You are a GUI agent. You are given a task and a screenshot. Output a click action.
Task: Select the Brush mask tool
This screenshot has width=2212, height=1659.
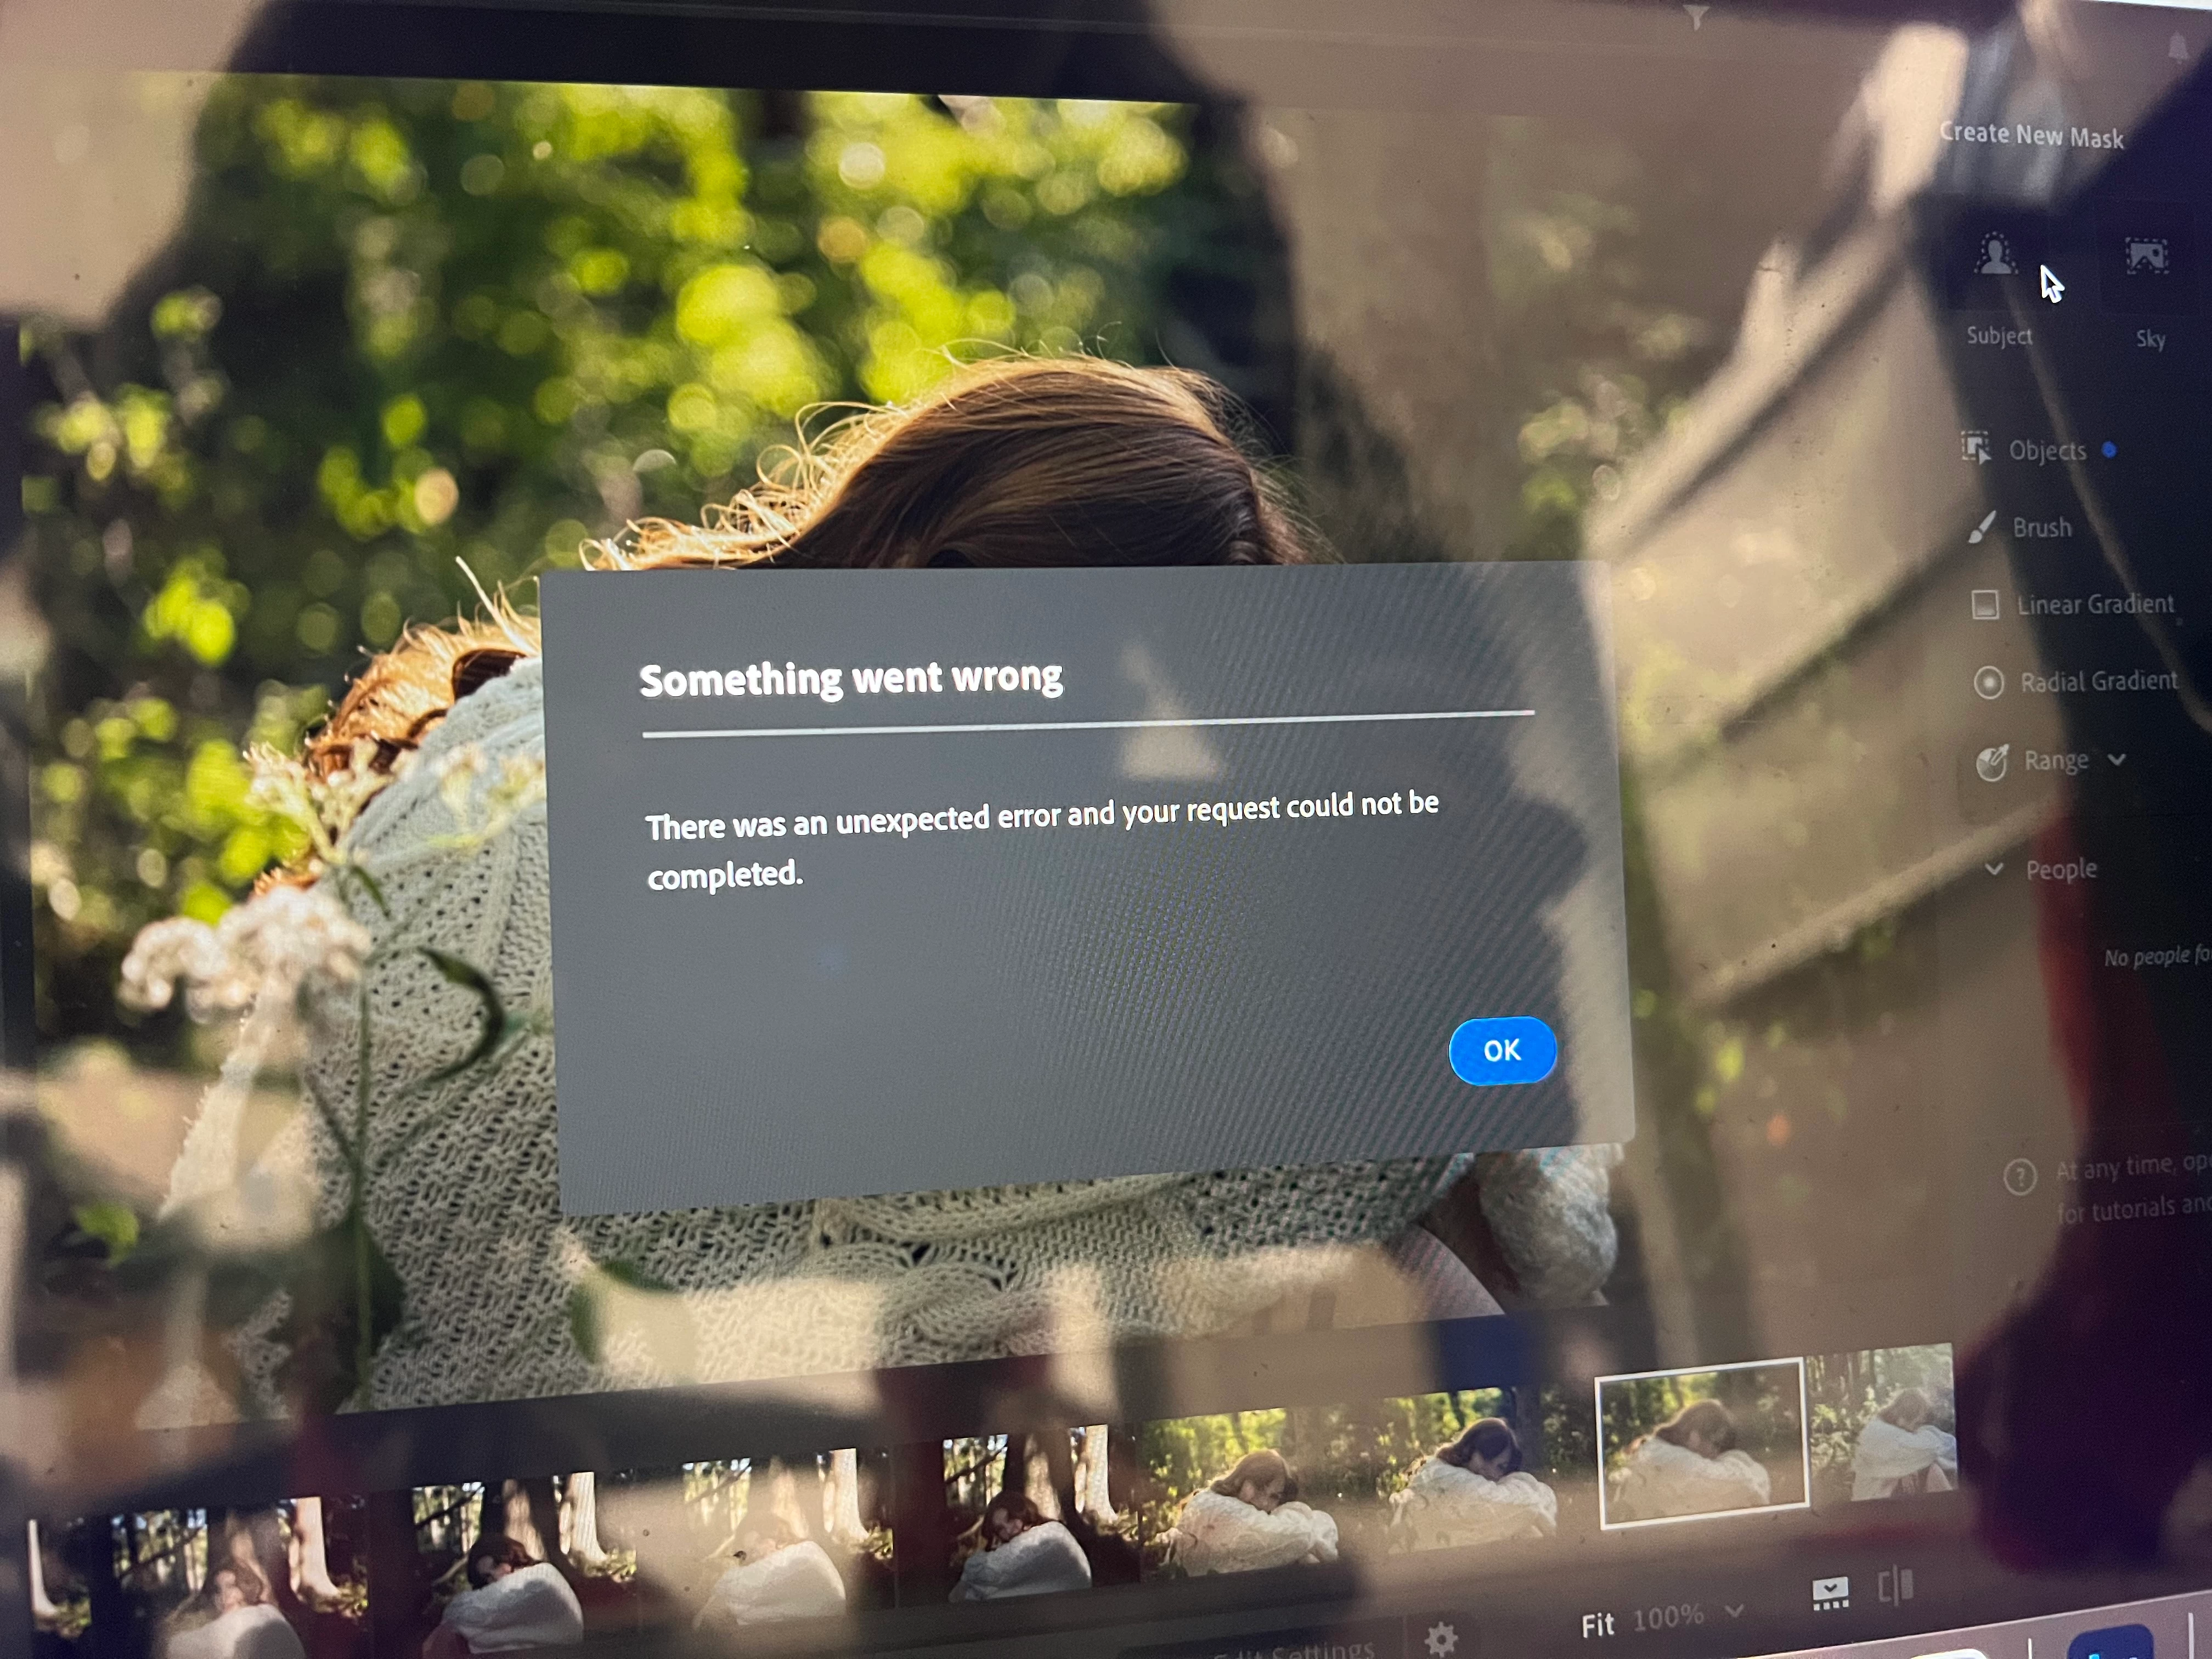pos(2040,527)
